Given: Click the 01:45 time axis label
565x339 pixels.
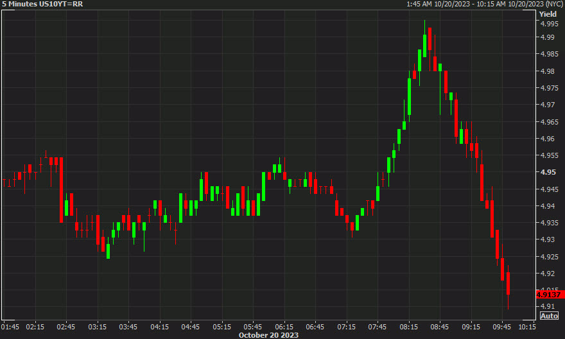Looking at the screenshot, I should pyautogui.click(x=10, y=327).
